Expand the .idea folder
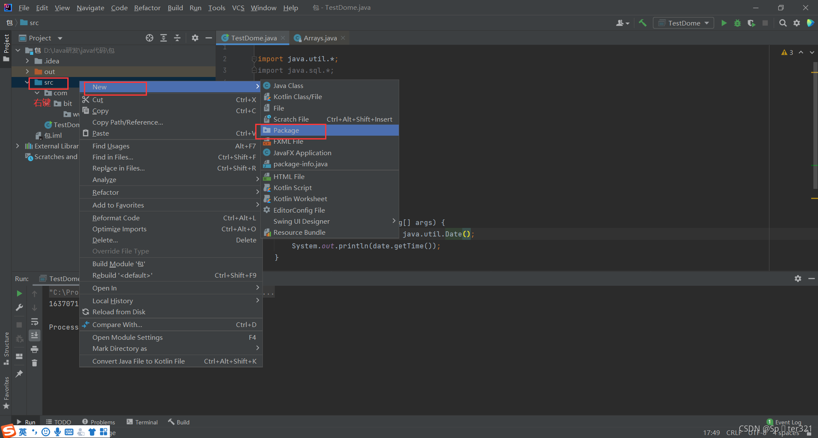 pyautogui.click(x=27, y=61)
